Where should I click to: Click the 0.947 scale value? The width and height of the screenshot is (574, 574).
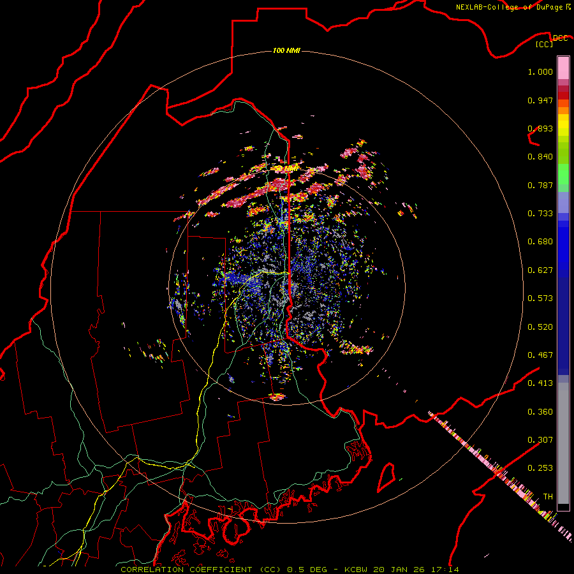pos(540,100)
